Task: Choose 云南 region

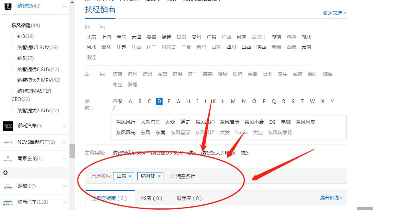Action: click(x=306, y=47)
